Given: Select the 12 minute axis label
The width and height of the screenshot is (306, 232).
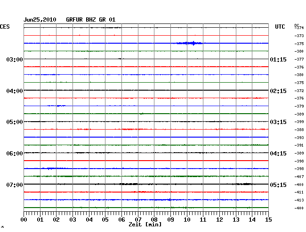Looking at the screenshot, I should point(219,220).
